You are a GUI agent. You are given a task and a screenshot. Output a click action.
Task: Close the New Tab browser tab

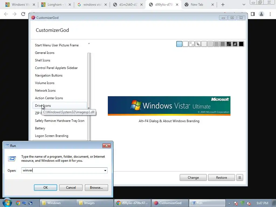[x=213, y=5]
